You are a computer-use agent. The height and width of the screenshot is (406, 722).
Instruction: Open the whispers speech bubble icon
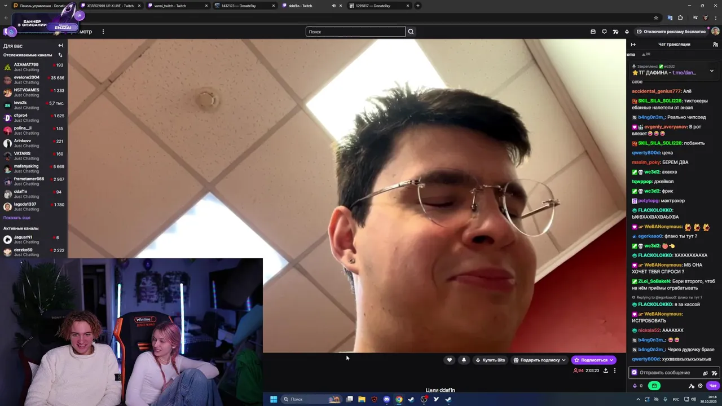pos(604,32)
